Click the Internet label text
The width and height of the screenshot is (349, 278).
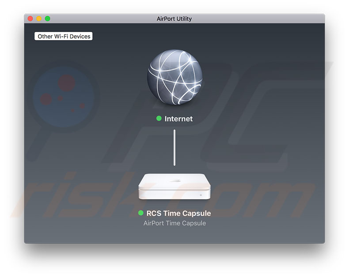click(178, 119)
